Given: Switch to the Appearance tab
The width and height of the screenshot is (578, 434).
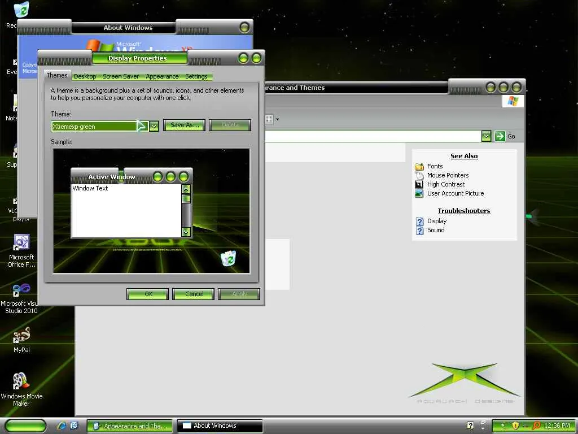Looking at the screenshot, I should click(x=162, y=76).
